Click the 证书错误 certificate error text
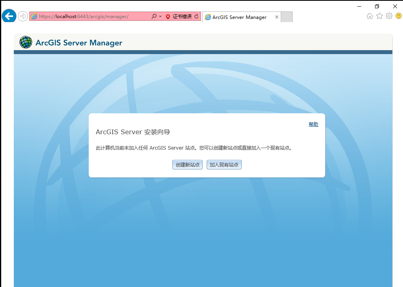 point(182,17)
